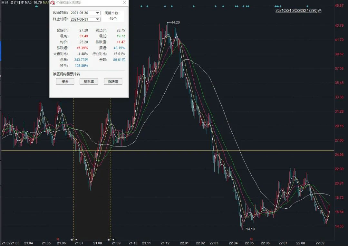Viewport: 348px width, 246px height.
Task: Rank stocks by 涨跌幅 in interval
Action: point(113,82)
